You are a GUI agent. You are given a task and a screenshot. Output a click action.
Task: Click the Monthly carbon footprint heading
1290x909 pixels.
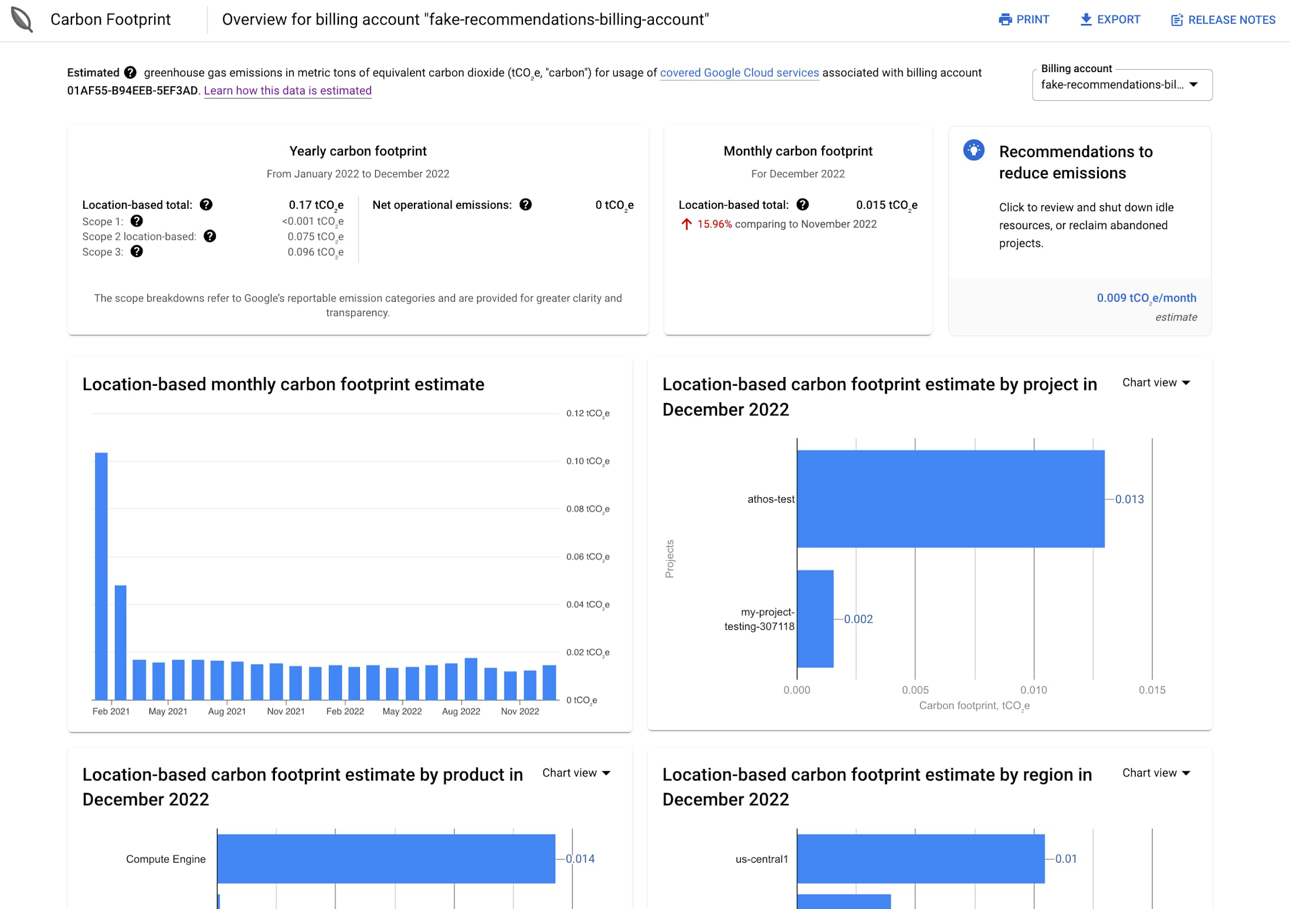798,151
